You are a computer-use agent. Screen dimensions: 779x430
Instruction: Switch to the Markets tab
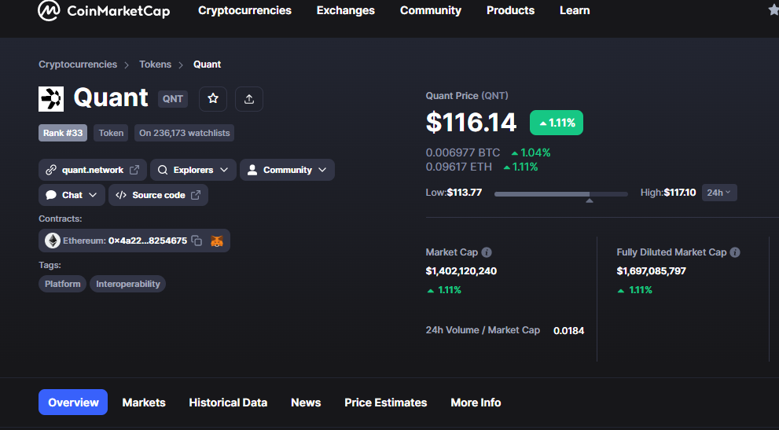tap(144, 402)
